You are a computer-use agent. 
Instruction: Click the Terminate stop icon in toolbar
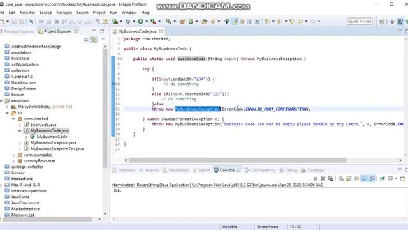57,21
